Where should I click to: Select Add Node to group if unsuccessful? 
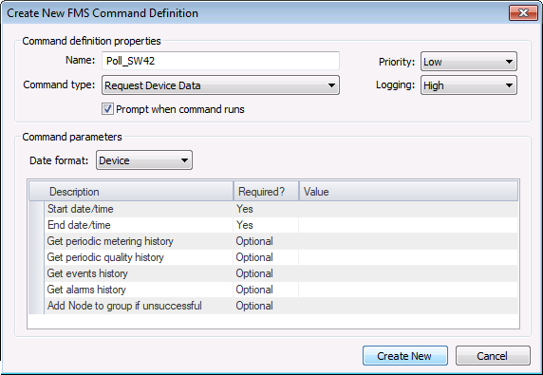click(x=273, y=306)
